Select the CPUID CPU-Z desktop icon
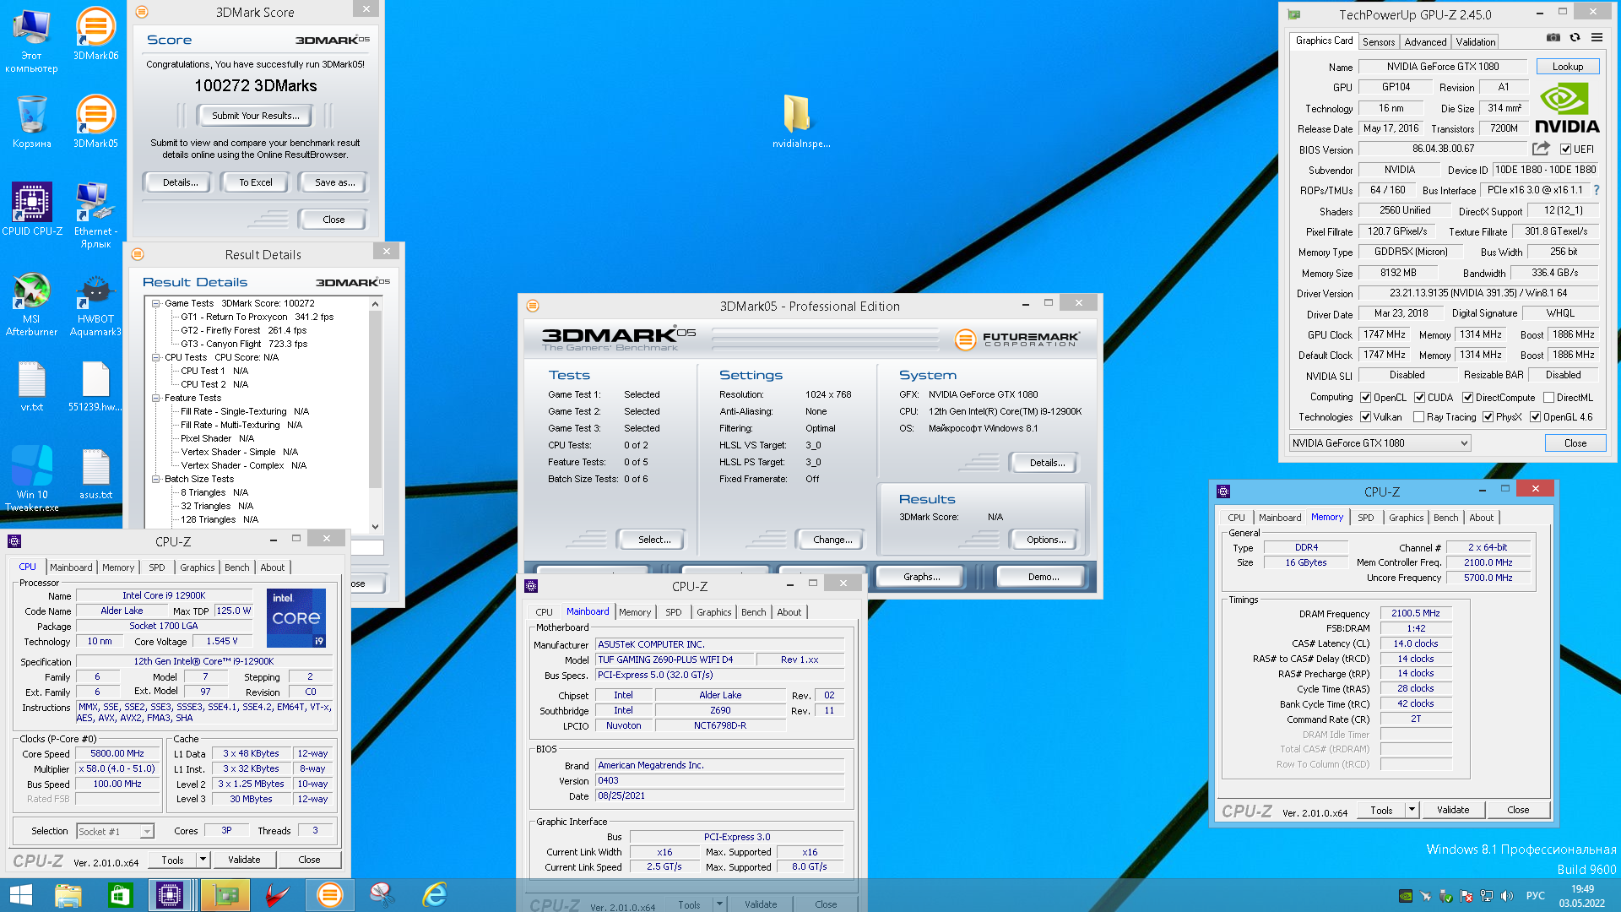The width and height of the screenshot is (1621, 912). point(32,209)
